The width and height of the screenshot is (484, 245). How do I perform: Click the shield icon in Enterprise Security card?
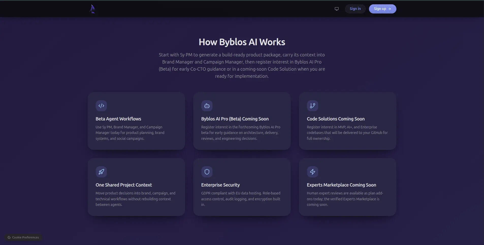207,172
